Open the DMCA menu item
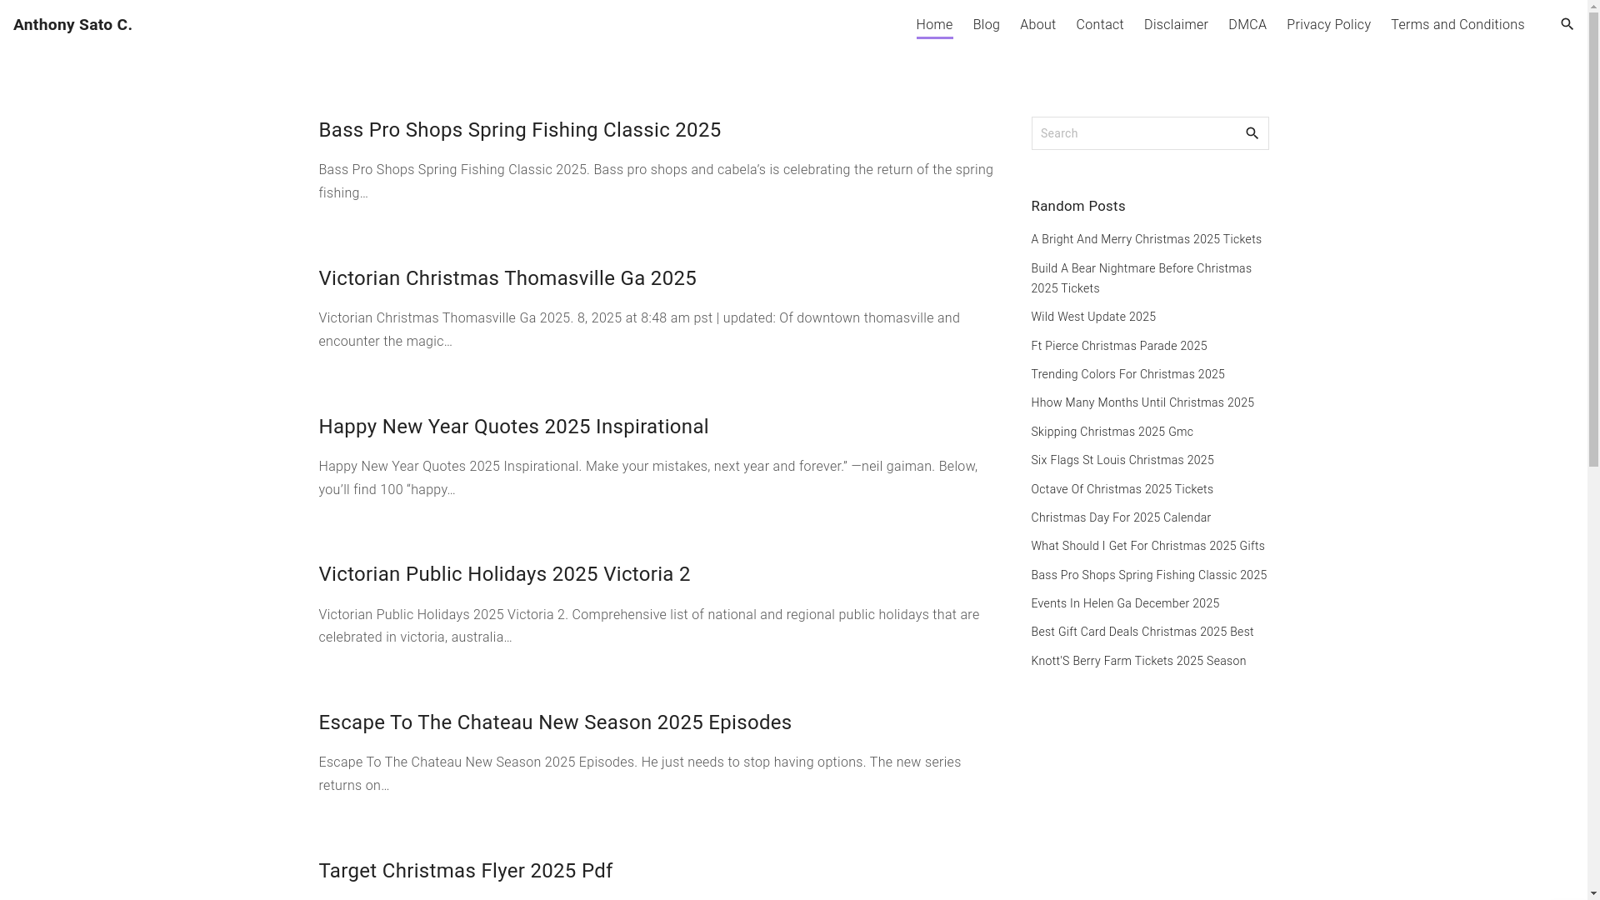 point(1247,25)
